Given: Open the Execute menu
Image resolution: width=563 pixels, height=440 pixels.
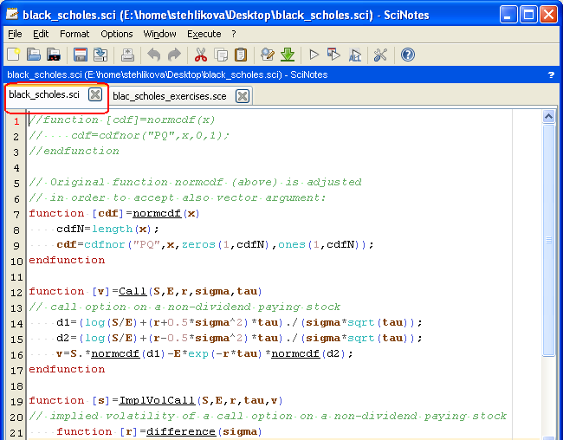Looking at the screenshot, I should [204, 34].
